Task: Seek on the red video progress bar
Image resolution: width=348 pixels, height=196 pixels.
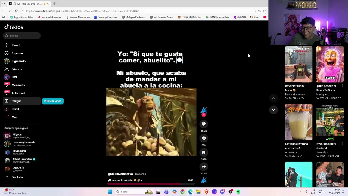Action: tap(151, 184)
